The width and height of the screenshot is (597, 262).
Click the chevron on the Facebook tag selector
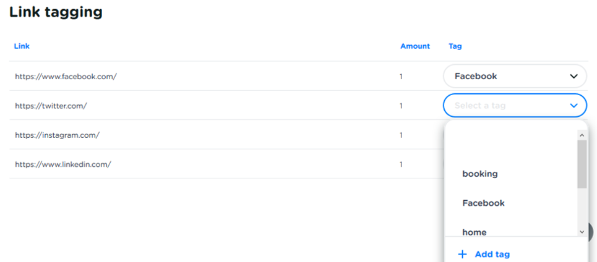(573, 77)
